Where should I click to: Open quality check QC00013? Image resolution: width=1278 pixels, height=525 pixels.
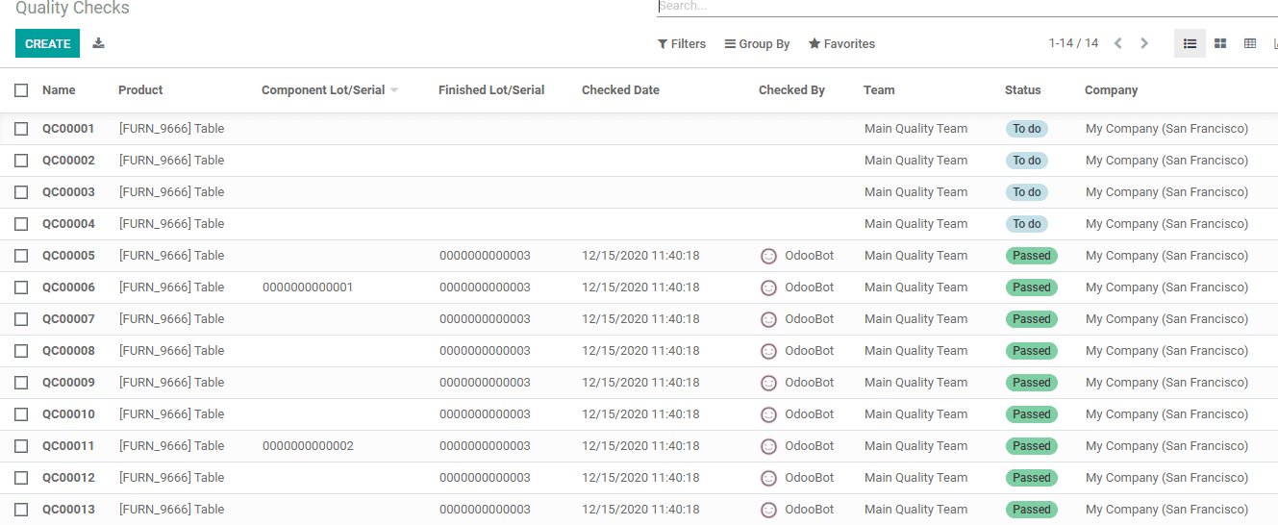68,510
